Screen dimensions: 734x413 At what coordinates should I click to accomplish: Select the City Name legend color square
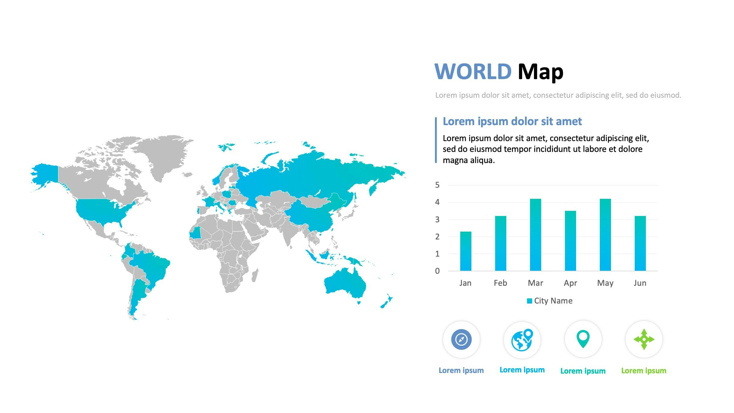coord(529,301)
